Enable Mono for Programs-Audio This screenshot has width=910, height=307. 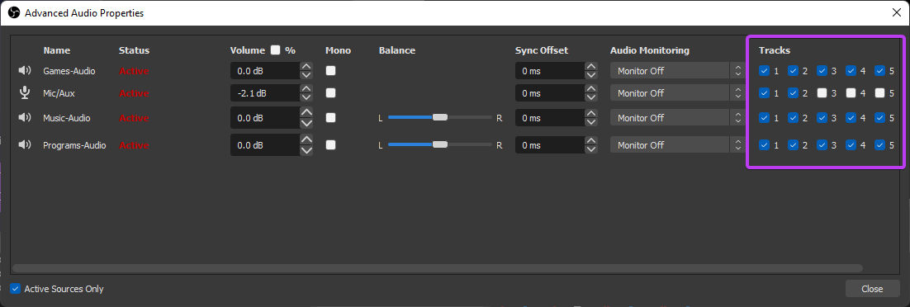click(331, 145)
